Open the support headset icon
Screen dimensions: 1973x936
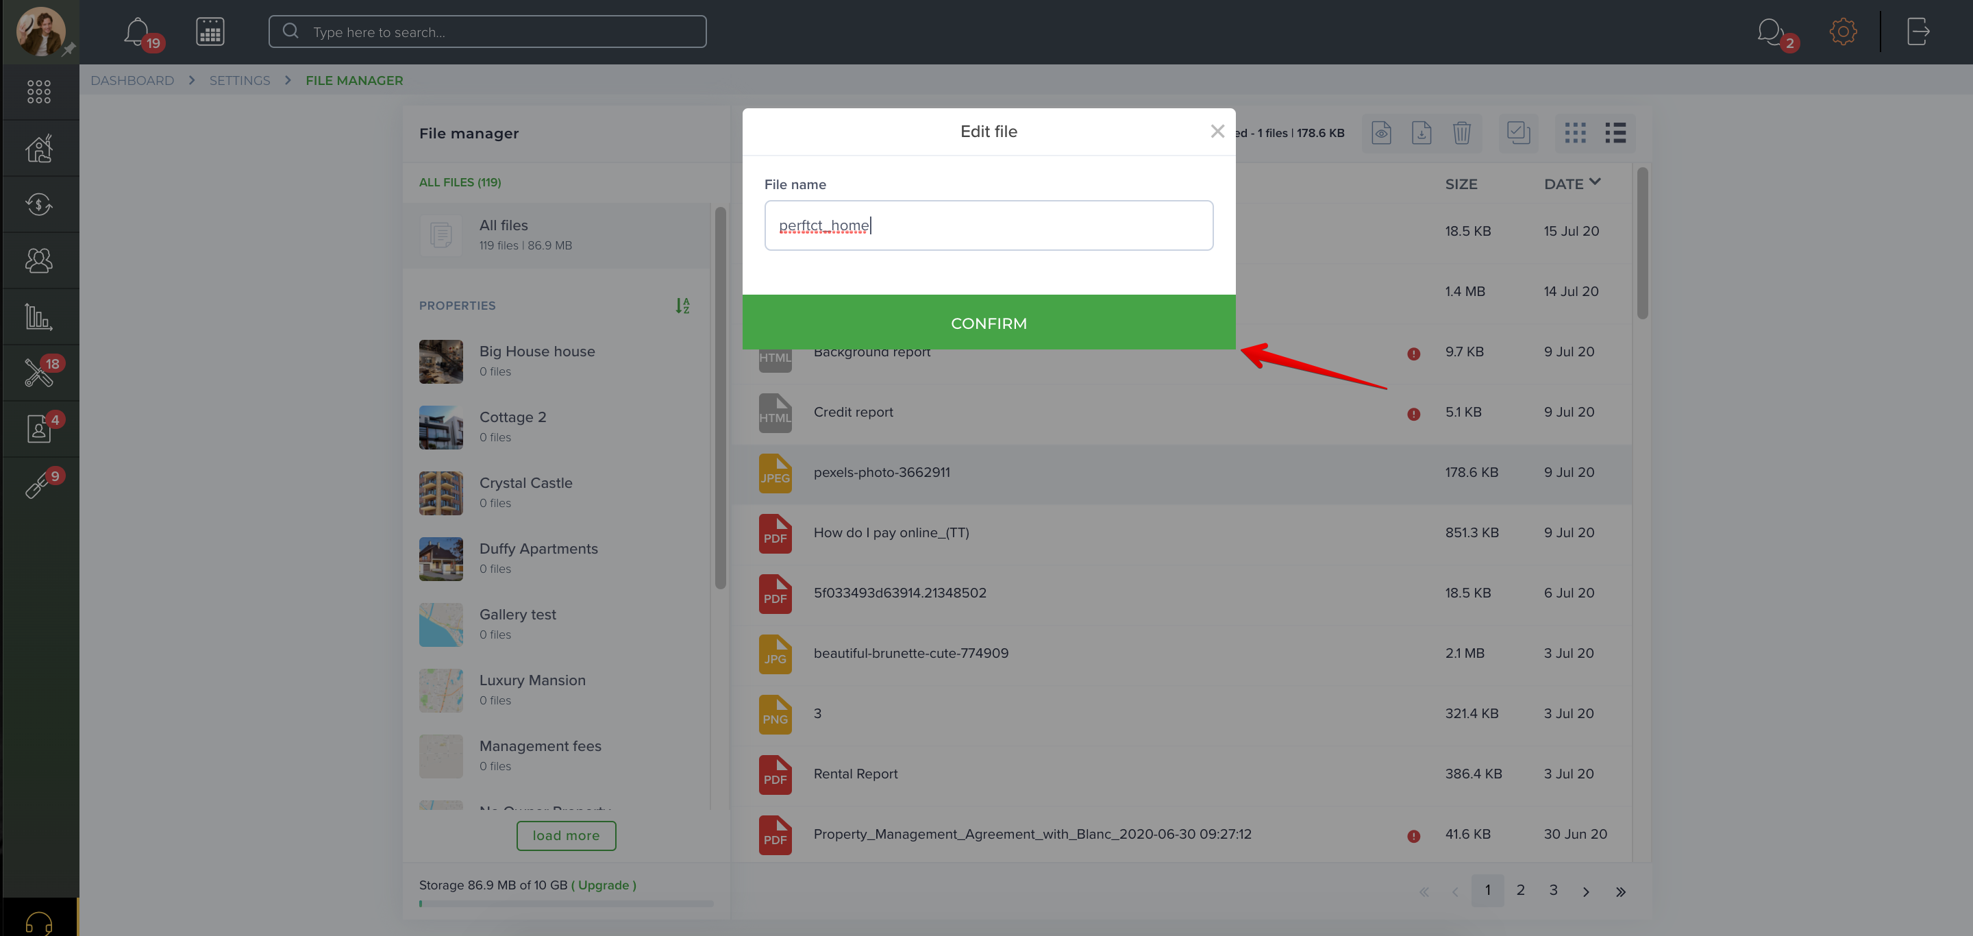(x=39, y=923)
